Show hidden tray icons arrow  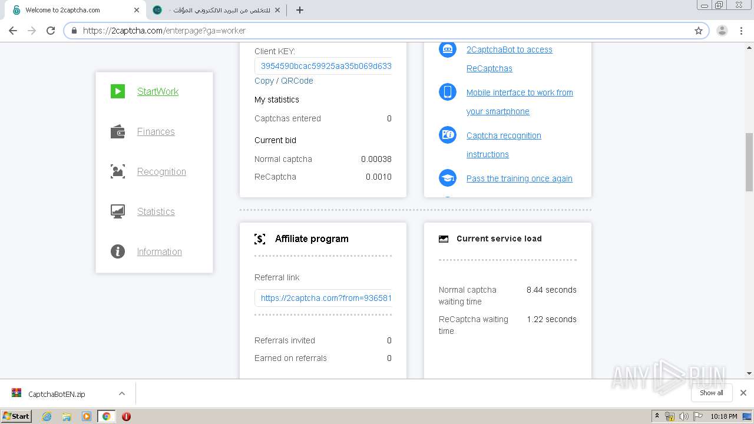pos(657,416)
